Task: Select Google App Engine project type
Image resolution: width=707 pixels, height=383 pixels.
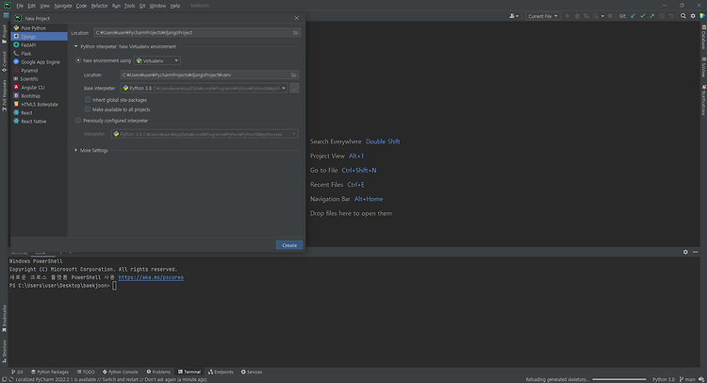Action: coord(39,62)
